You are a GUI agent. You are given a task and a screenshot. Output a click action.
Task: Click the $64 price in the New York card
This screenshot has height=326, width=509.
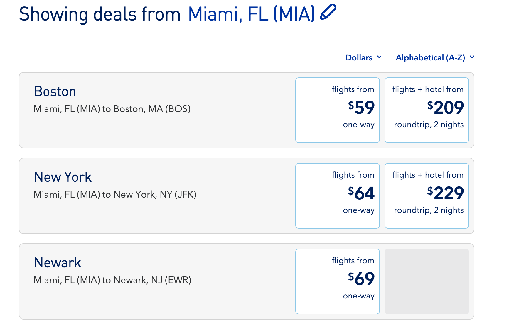[x=361, y=193]
